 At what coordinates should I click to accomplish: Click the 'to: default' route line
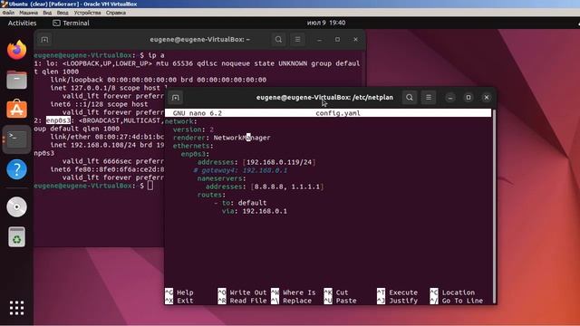(x=244, y=203)
